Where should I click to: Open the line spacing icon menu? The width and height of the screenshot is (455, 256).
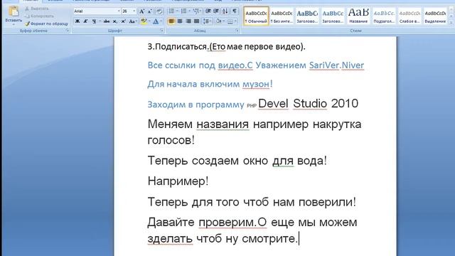[x=206, y=21]
